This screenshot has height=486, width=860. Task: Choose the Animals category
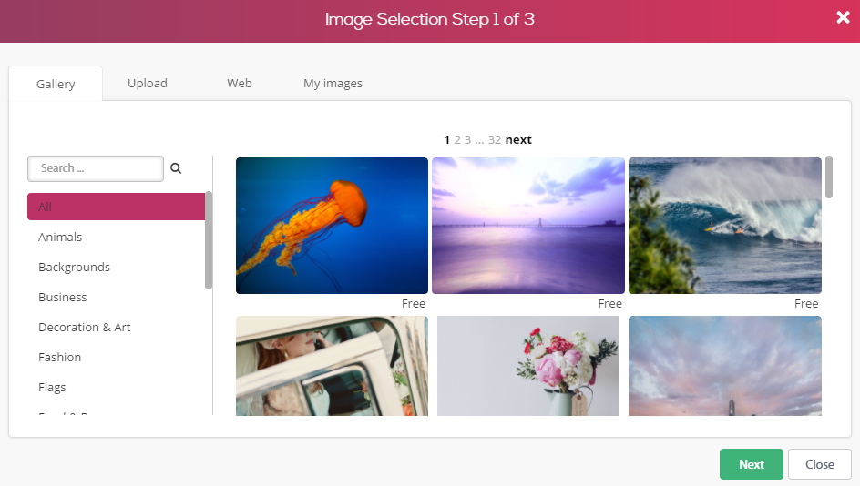60,237
